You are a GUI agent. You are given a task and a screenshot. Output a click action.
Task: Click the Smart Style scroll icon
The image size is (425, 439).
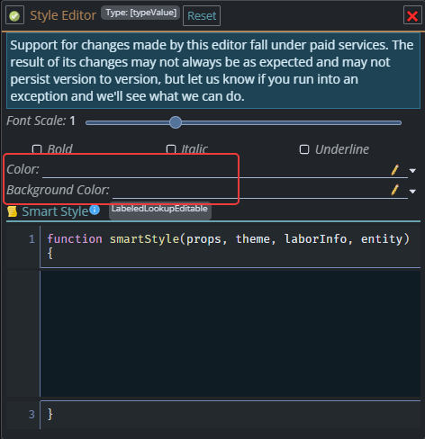pyautogui.click(x=13, y=211)
